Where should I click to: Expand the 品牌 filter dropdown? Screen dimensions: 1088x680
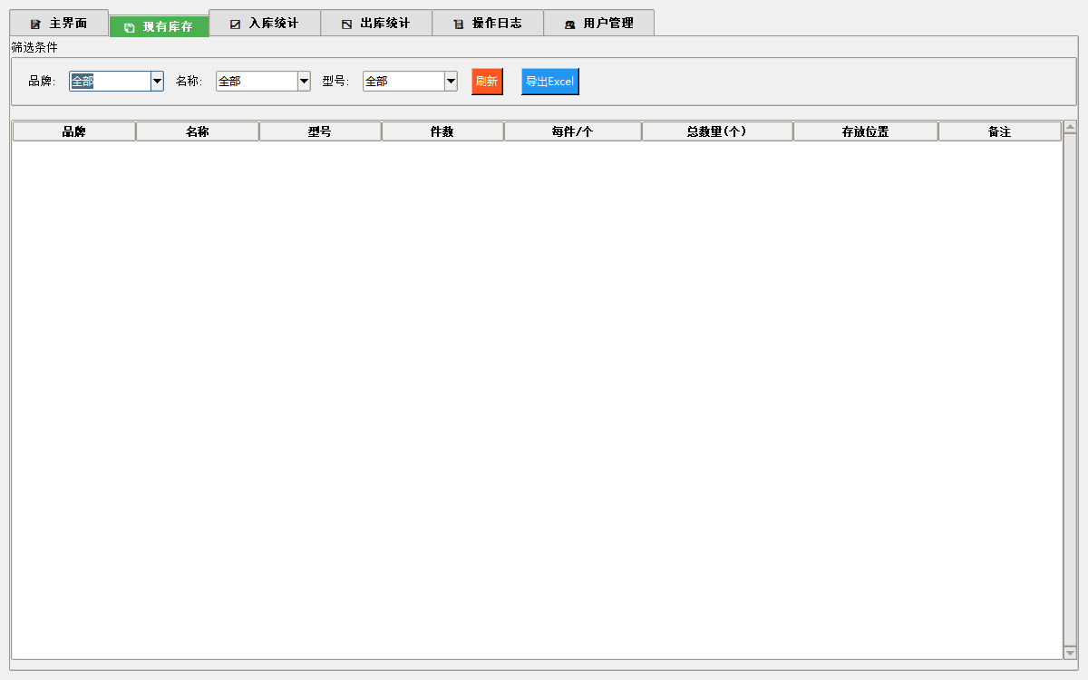coord(157,82)
